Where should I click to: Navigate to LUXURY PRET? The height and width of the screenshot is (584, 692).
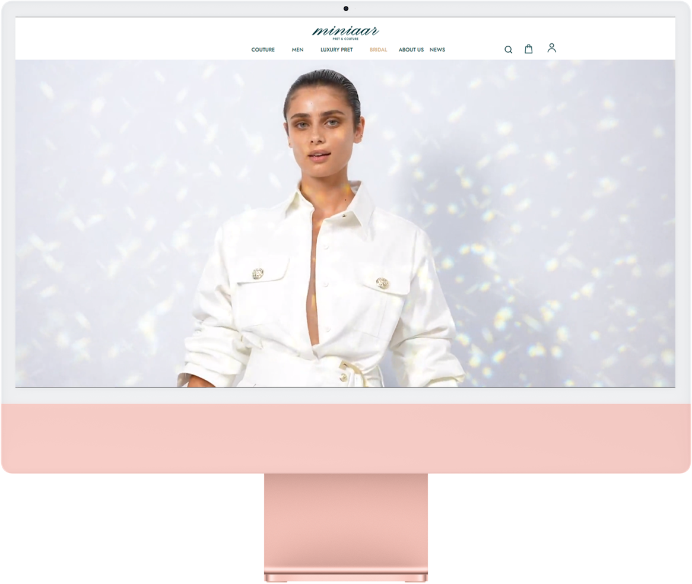click(336, 50)
